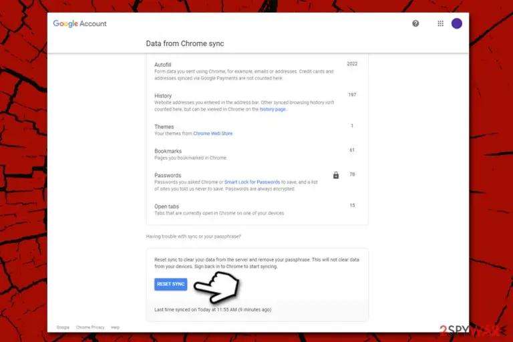This screenshot has width=513, height=342.
Task: Open the Chrome Privacy footer link
Action: 90,327
